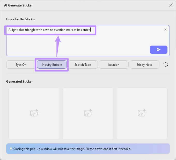Refresh the suggested prompt chips
Screen dimensions: 176x160
click(166, 64)
